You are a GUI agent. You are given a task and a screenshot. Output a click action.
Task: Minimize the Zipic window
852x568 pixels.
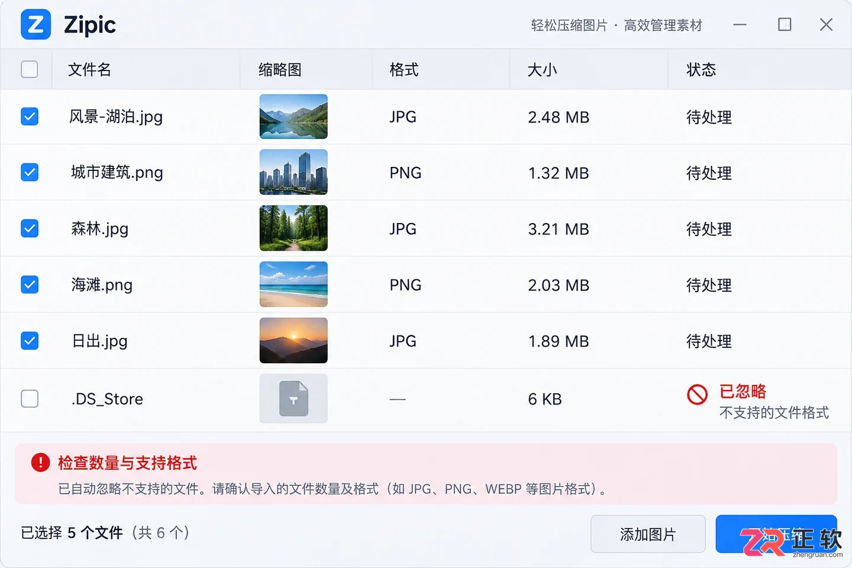(x=740, y=25)
